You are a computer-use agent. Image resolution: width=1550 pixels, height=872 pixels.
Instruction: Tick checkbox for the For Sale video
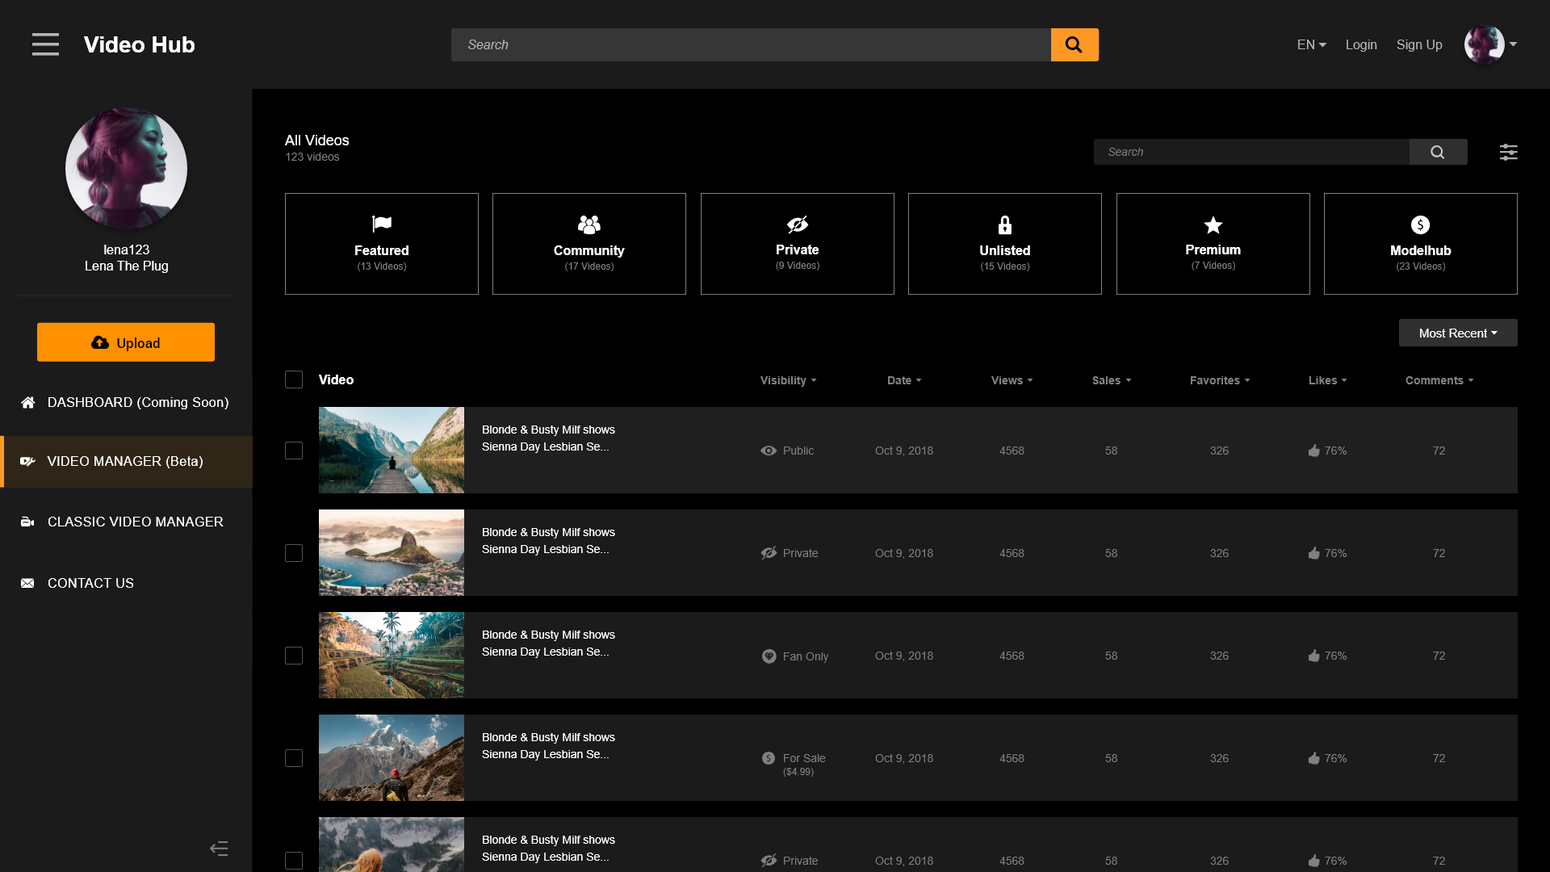coord(294,758)
